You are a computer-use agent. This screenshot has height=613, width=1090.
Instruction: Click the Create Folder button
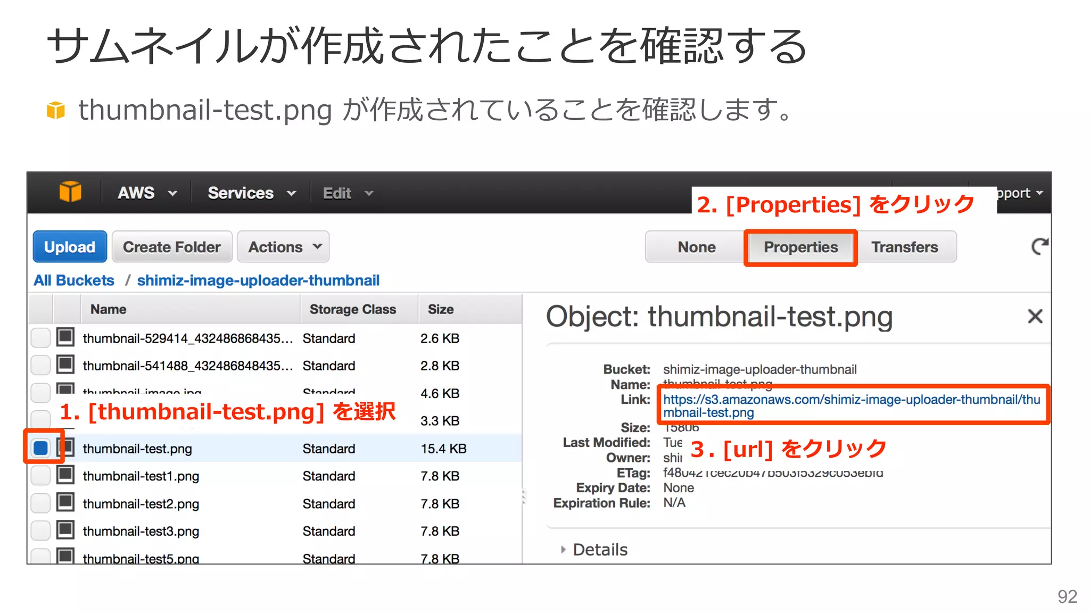pos(172,246)
